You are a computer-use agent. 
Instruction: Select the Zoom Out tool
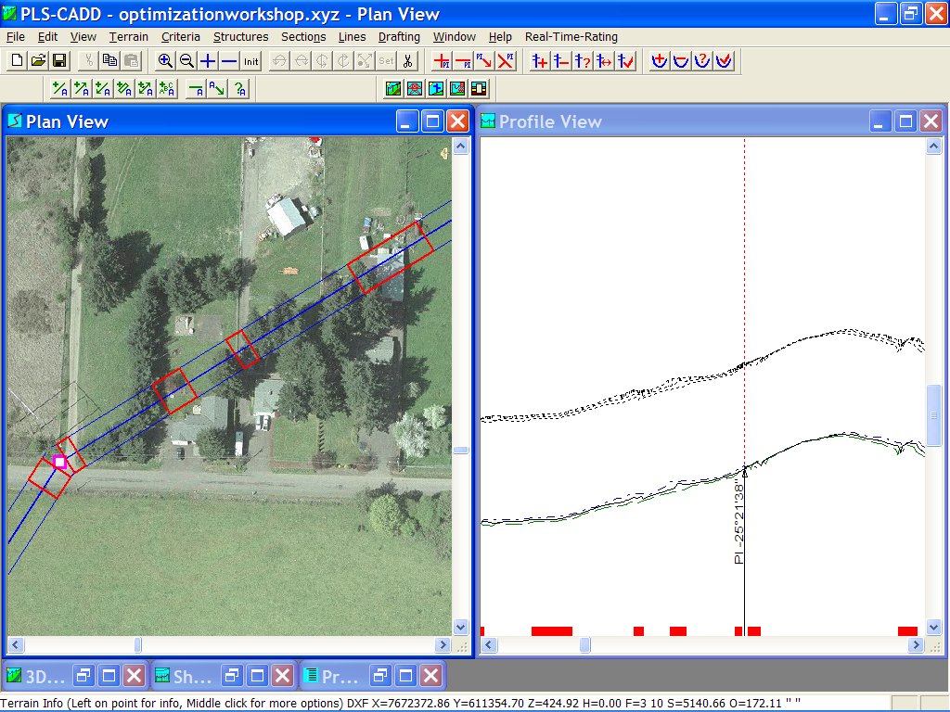pyautogui.click(x=186, y=59)
